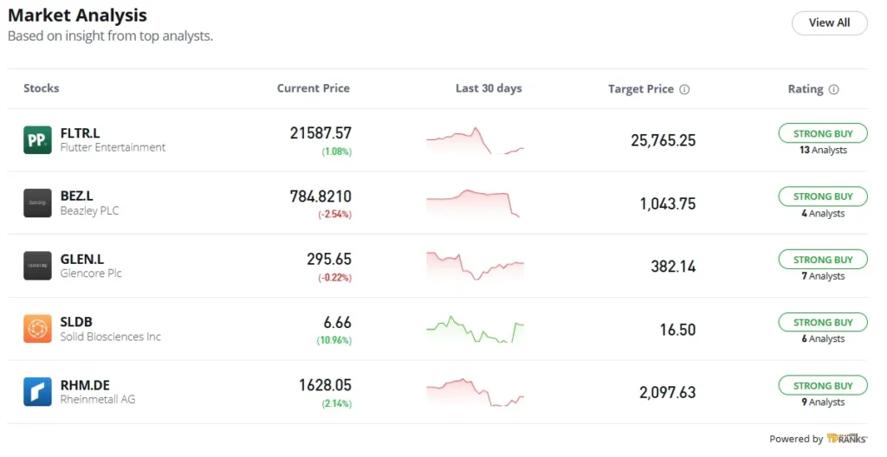Viewport: 887px width, 457px height.
Task: Click target price 2,097.63
Action: point(668,393)
